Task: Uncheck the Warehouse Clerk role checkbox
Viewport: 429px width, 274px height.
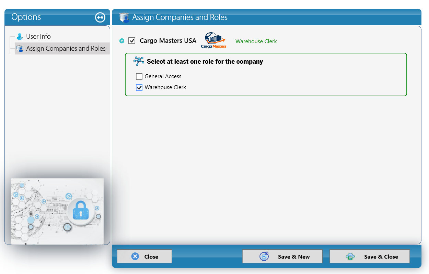Action: click(139, 87)
